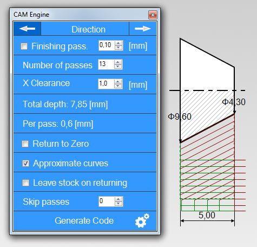Increase Skip passes with up arrow
This screenshot has width=257, height=247.
(x=118, y=199)
